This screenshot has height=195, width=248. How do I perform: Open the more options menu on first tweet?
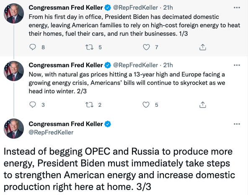(x=237, y=8)
